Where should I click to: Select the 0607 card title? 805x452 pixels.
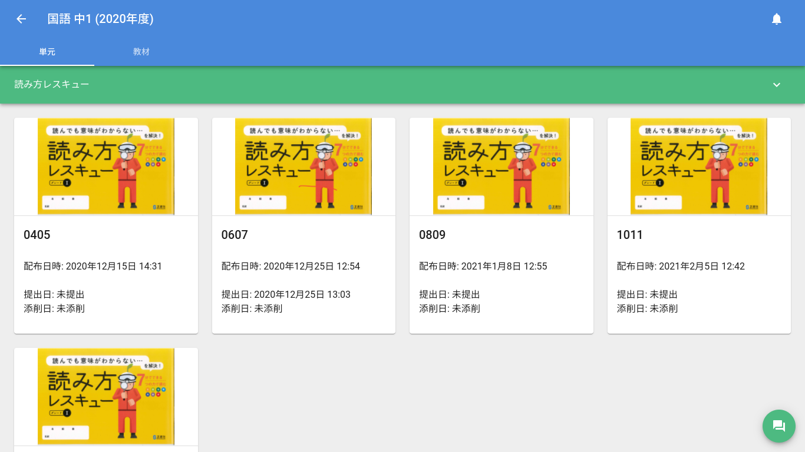pos(235,235)
